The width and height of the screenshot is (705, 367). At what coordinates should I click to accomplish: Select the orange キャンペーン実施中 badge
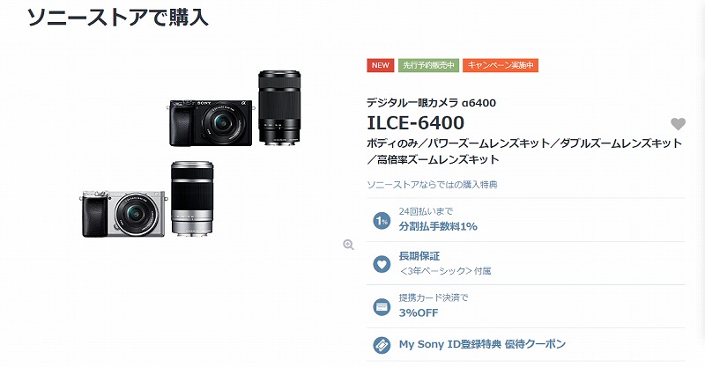pyautogui.click(x=501, y=65)
